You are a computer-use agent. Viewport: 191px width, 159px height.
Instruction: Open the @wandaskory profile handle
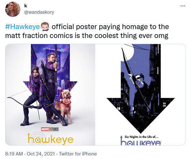point(39,12)
